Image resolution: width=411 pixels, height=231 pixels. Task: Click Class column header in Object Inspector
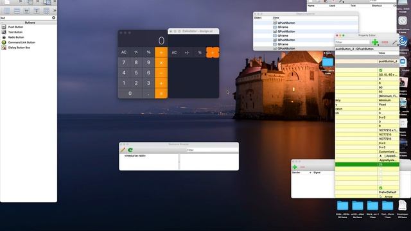tap(275, 18)
